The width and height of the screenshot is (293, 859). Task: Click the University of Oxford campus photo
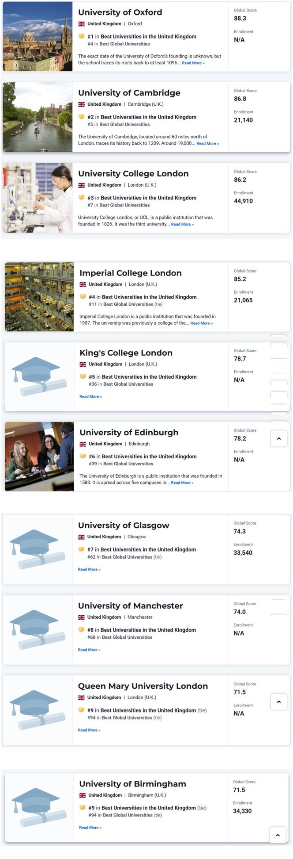coord(38,36)
